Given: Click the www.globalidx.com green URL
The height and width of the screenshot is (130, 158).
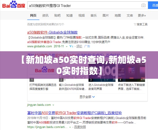Looking at the screenshot, I should 39,46.
